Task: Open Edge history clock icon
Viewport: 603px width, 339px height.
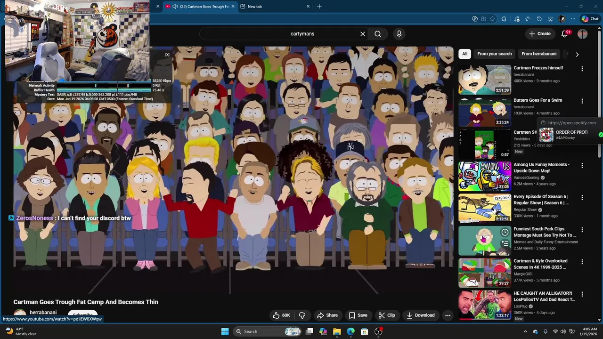Action: [x=539, y=19]
